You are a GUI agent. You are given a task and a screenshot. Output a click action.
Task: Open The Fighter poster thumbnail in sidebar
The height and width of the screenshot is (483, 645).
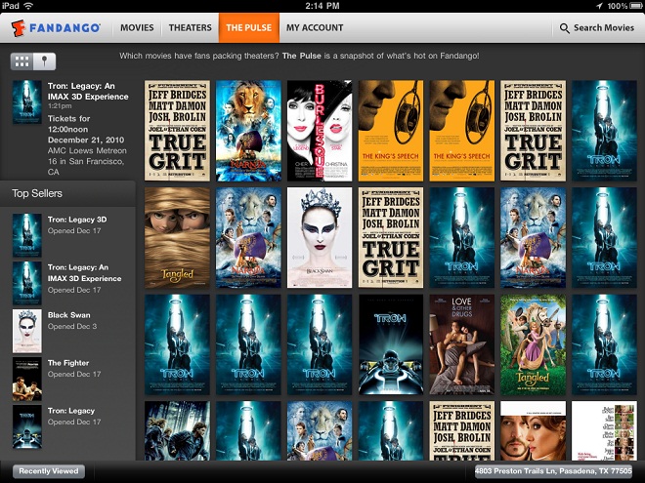27,379
